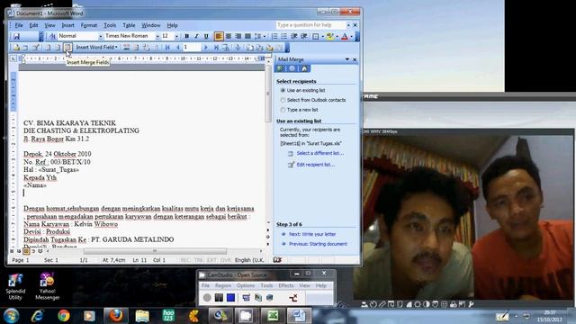Viewport: 576px width, 324px height.
Task: Click the Increase Indent icon
Action: click(304, 36)
